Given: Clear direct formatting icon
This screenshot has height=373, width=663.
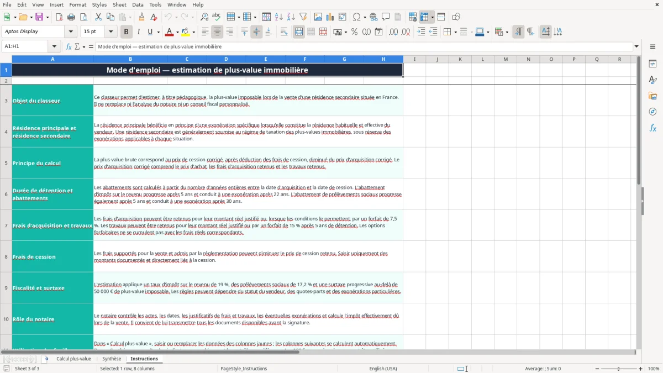Looking at the screenshot, I should [154, 17].
